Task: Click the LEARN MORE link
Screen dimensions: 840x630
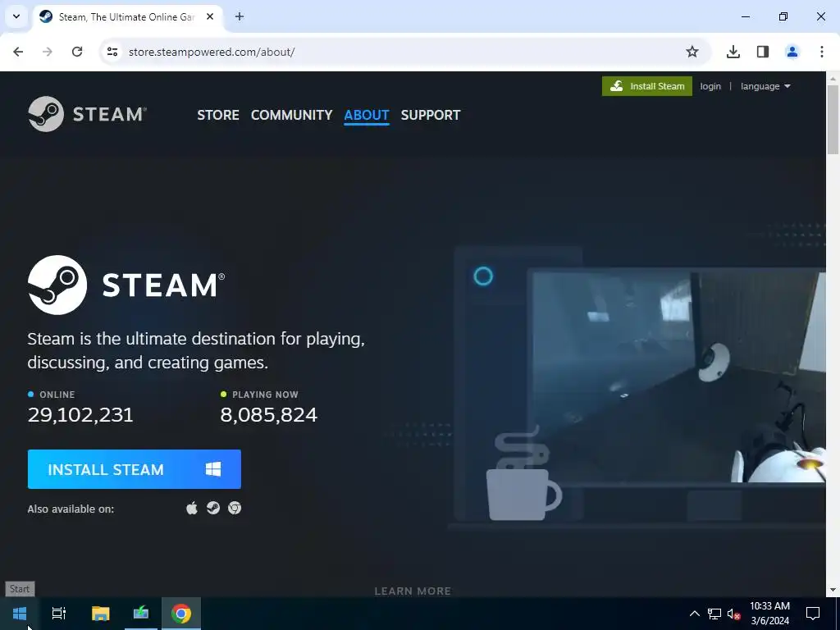Action: (413, 591)
